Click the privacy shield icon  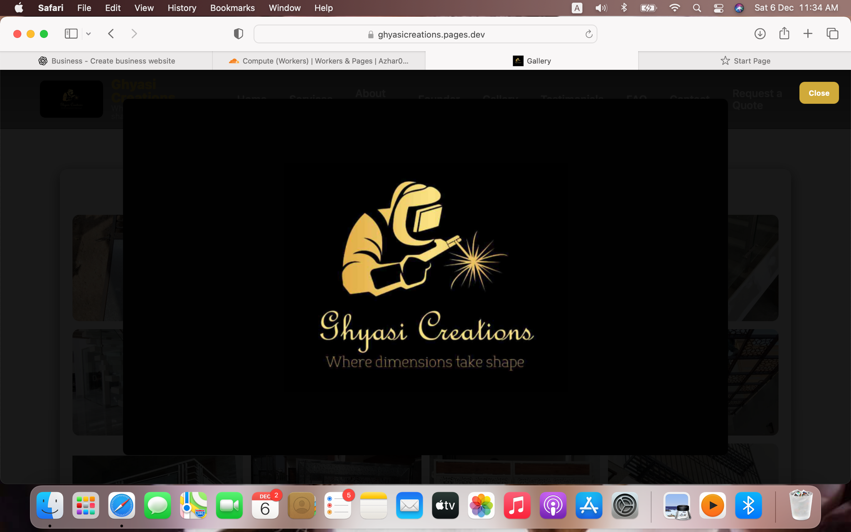point(239,34)
